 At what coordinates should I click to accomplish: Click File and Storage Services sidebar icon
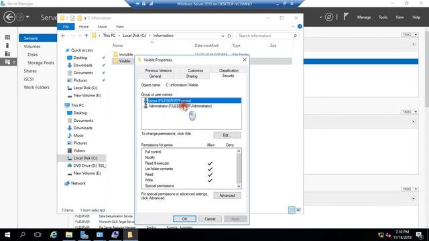[x=7, y=62]
